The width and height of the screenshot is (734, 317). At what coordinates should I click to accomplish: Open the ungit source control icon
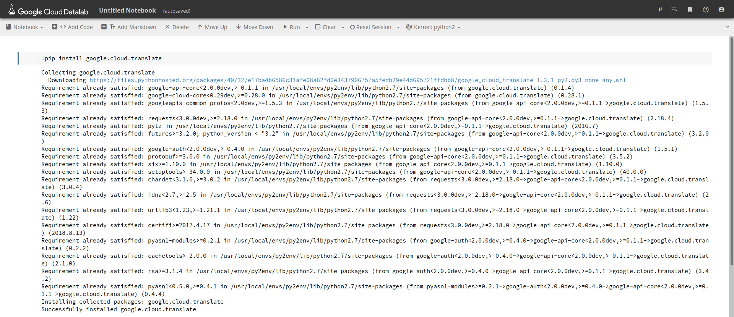[x=660, y=10]
